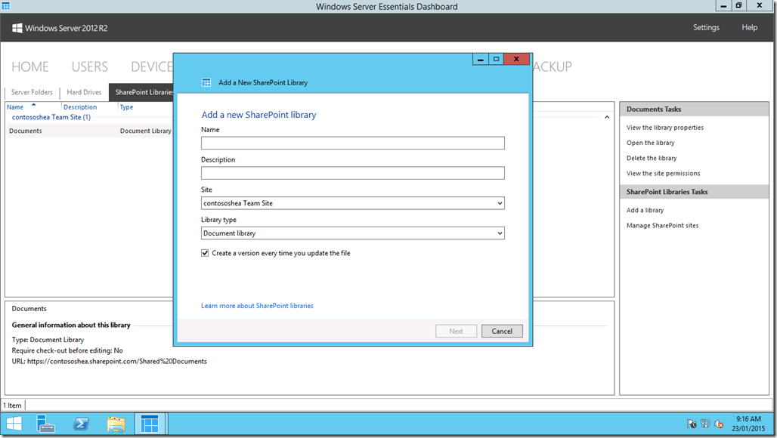The image size is (777, 438).
Task: Click the Action Center flag icon
Action: tap(691, 424)
